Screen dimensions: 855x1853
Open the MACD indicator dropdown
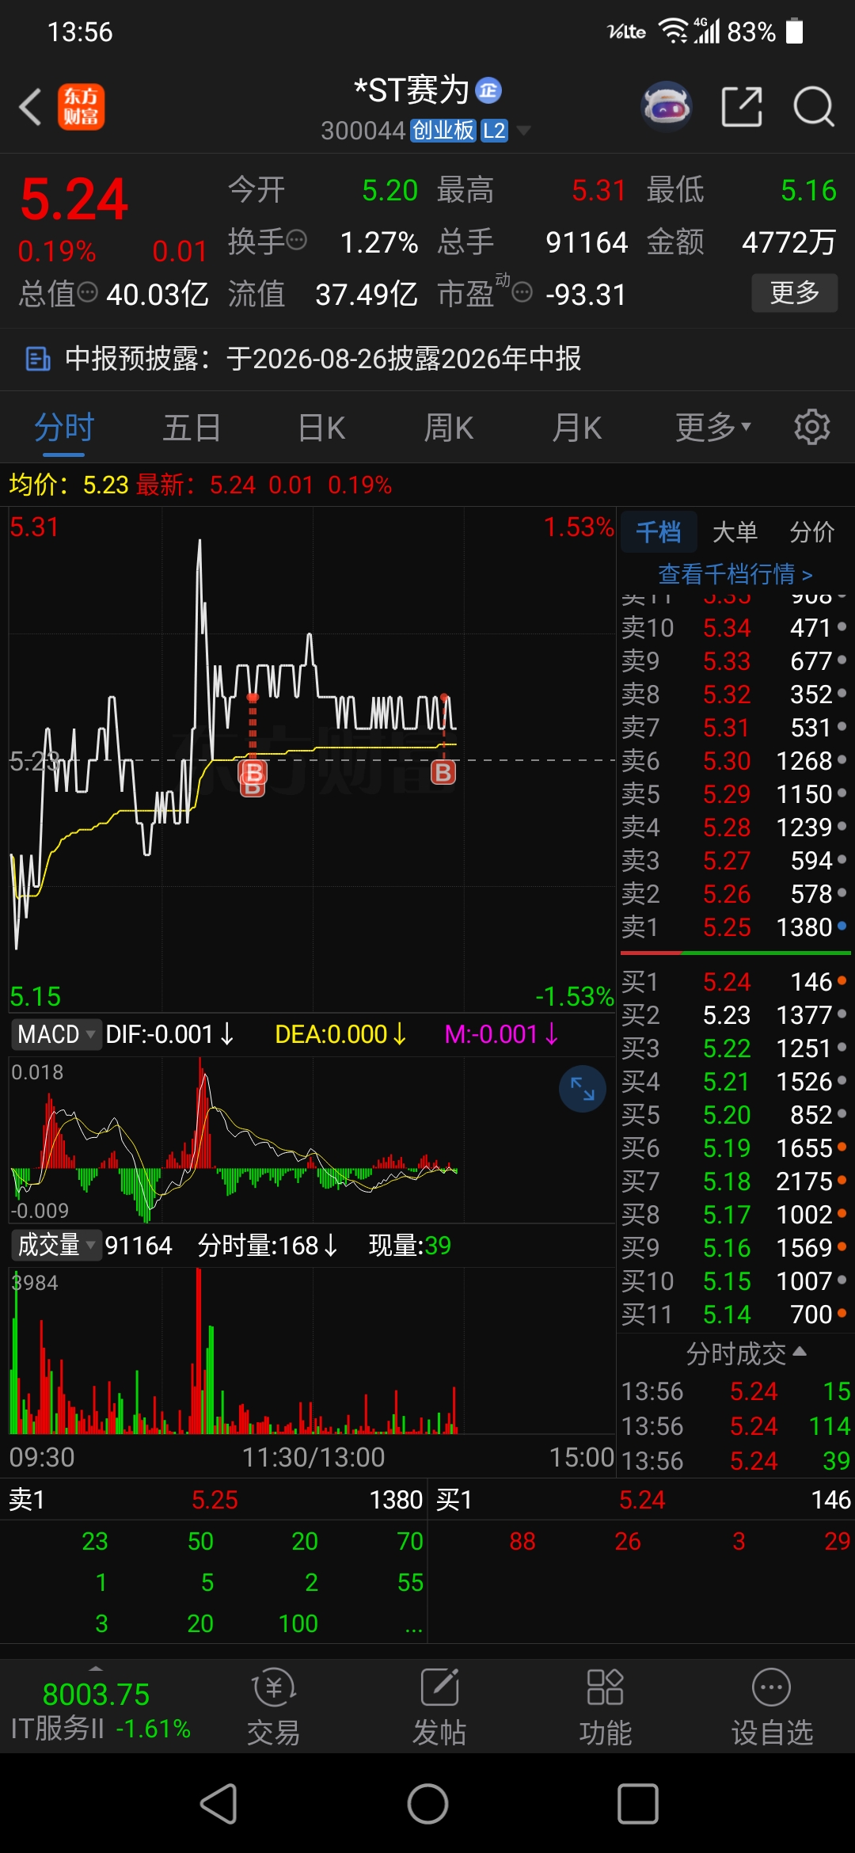(55, 1034)
